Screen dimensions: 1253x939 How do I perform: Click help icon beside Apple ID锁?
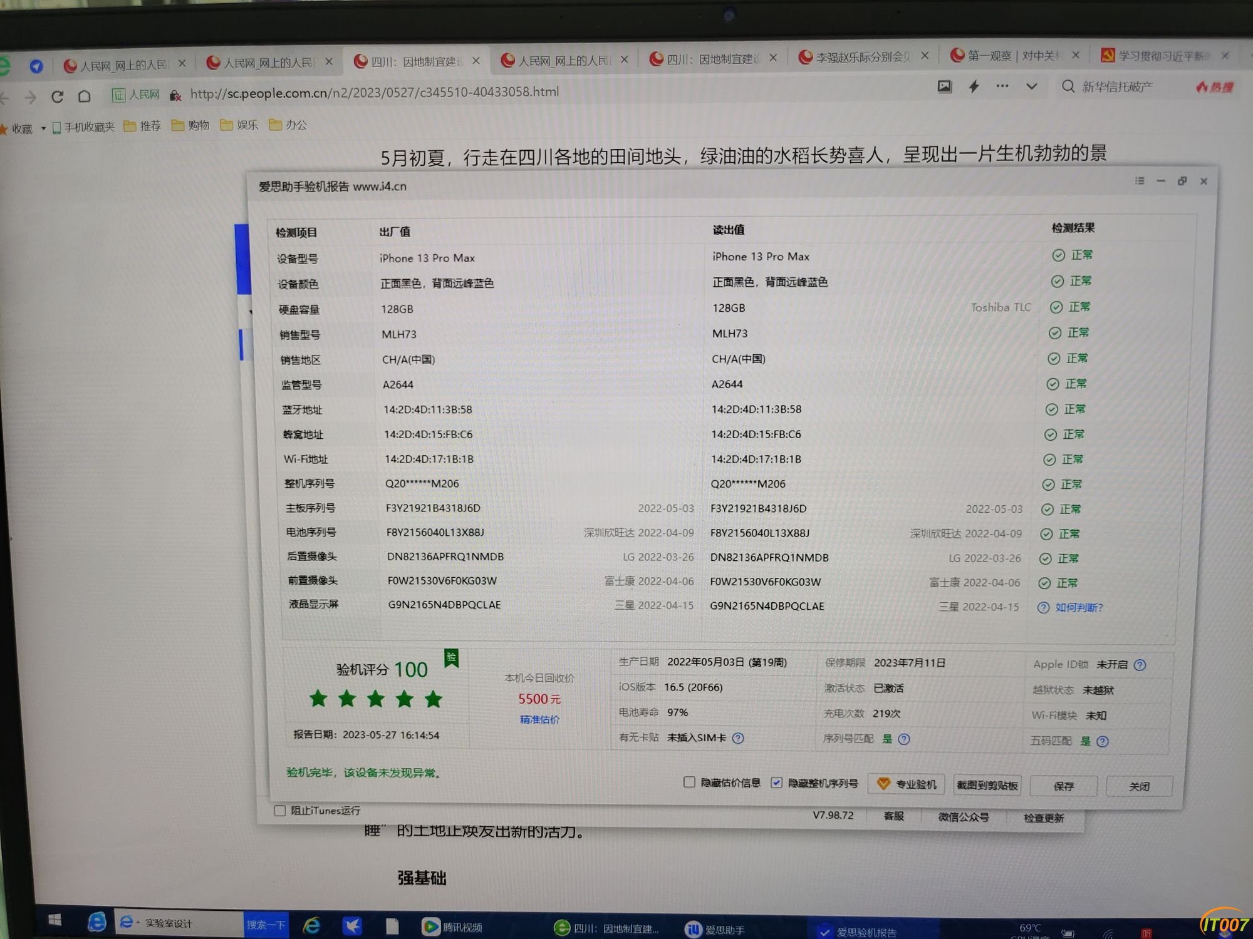tap(1140, 665)
